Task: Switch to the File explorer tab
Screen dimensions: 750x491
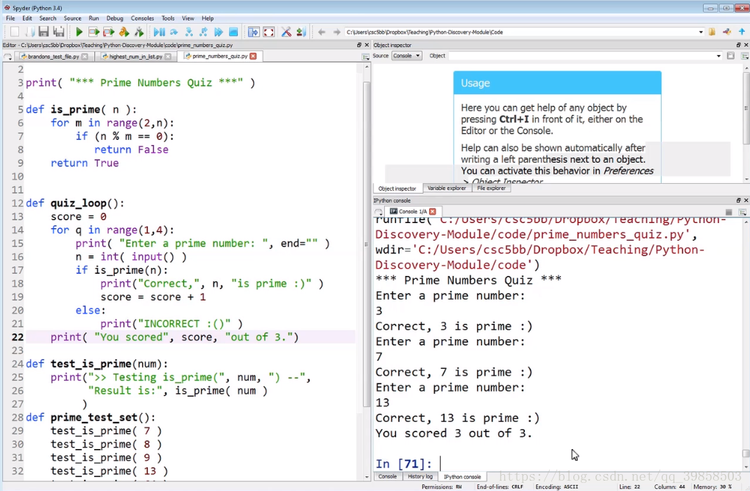Action: [491, 188]
